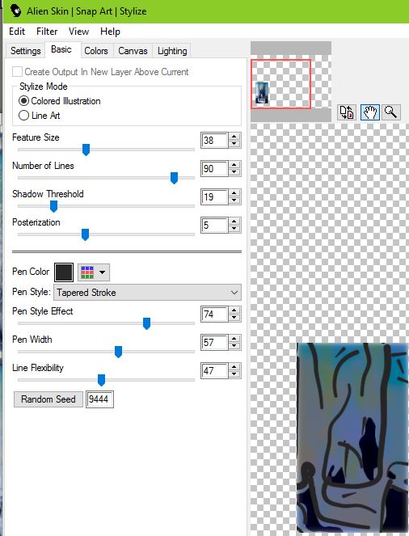Select the magnifier zoom tool icon
This screenshot has width=409, height=536.
391,112
